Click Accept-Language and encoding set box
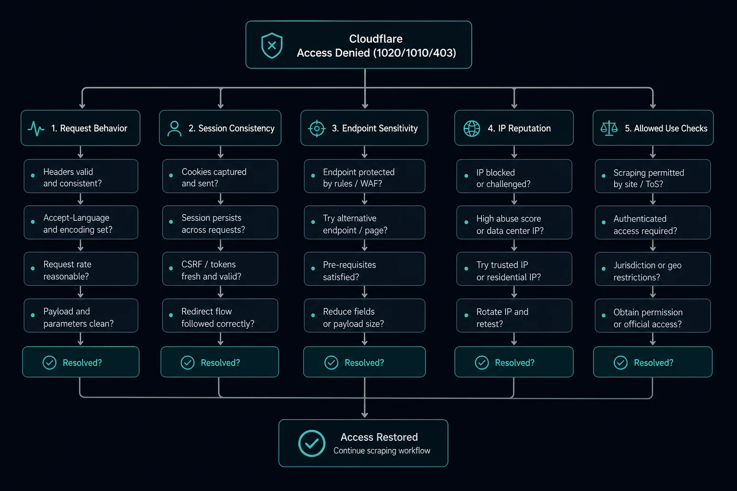737x491 pixels. click(81, 222)
